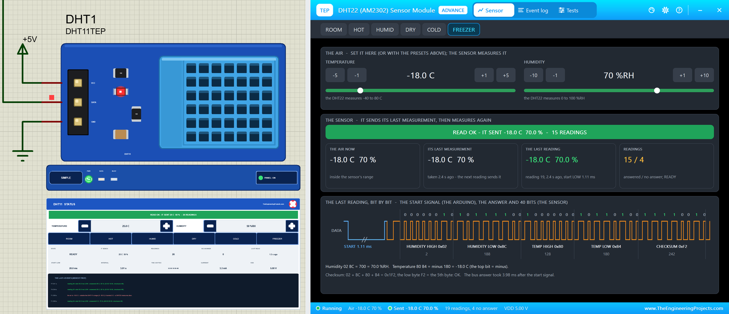This screenshot has height=314, width=729.
Task: Click the temperature minus icon in the DHT11 status panel
Action: point(85,226)
